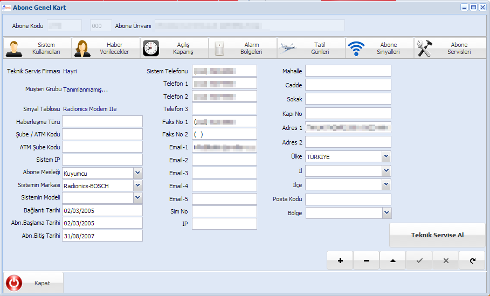Viewport: 490px width, 296px height.
Task: Click Teknik Servise Al button
Action: click(x=437, y=235)
